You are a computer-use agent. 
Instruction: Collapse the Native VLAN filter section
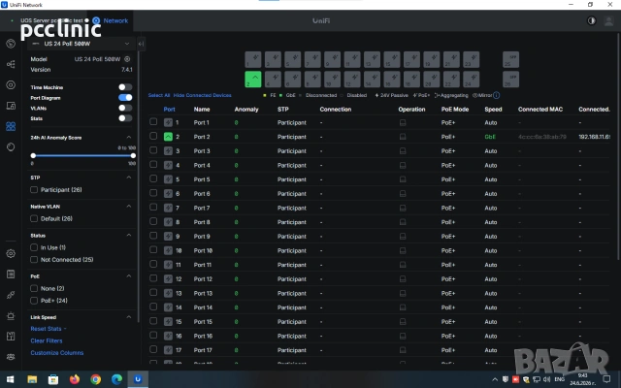tap(129, 207)
